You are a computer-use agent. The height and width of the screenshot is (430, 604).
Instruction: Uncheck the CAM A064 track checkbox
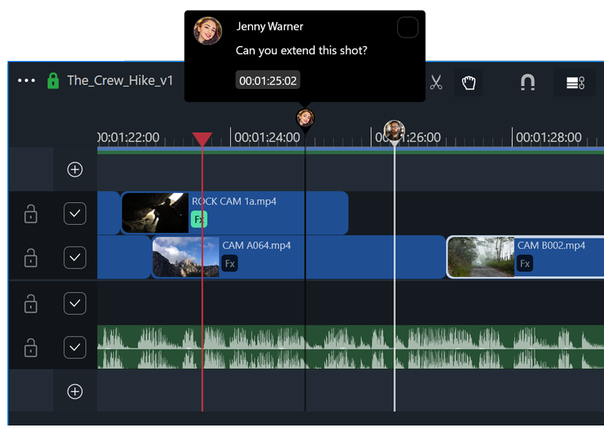75,258
